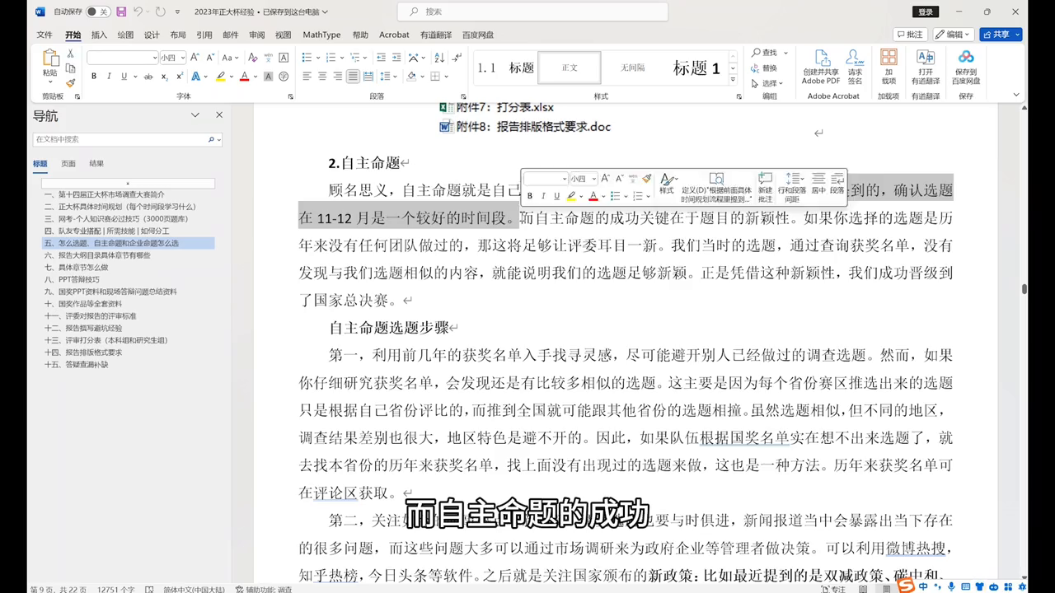This screenshot has width=1055, height=593.
Task: Toggle Superscript formatting in the ribbon
Action: [179, 77]
